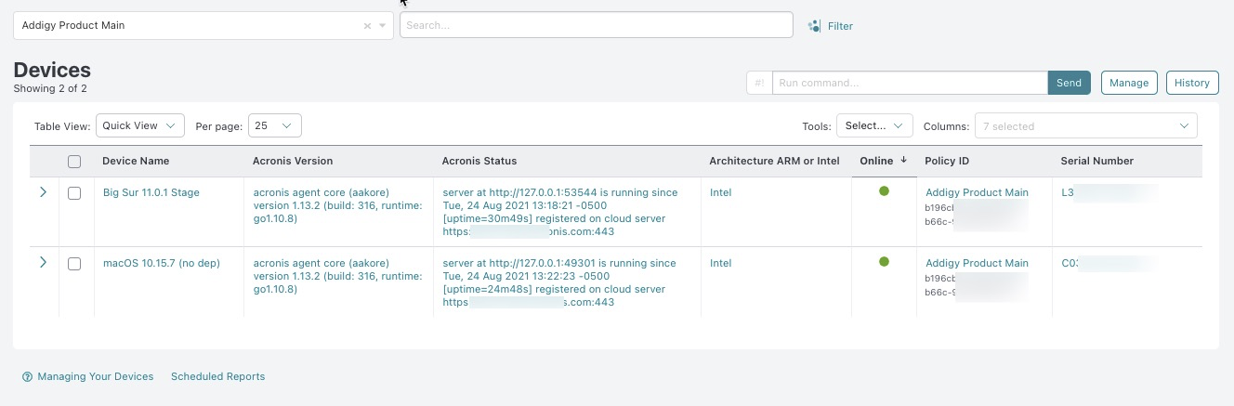Click Acronis version cell in Big Sur row
This screenshot has width=1234, height=406.
pyautogui.click(x=337, y=205)
